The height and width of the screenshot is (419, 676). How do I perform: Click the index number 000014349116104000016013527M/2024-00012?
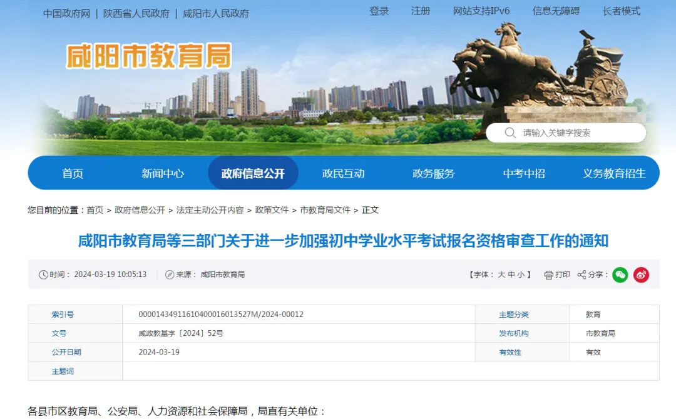[x=221, y=315]
